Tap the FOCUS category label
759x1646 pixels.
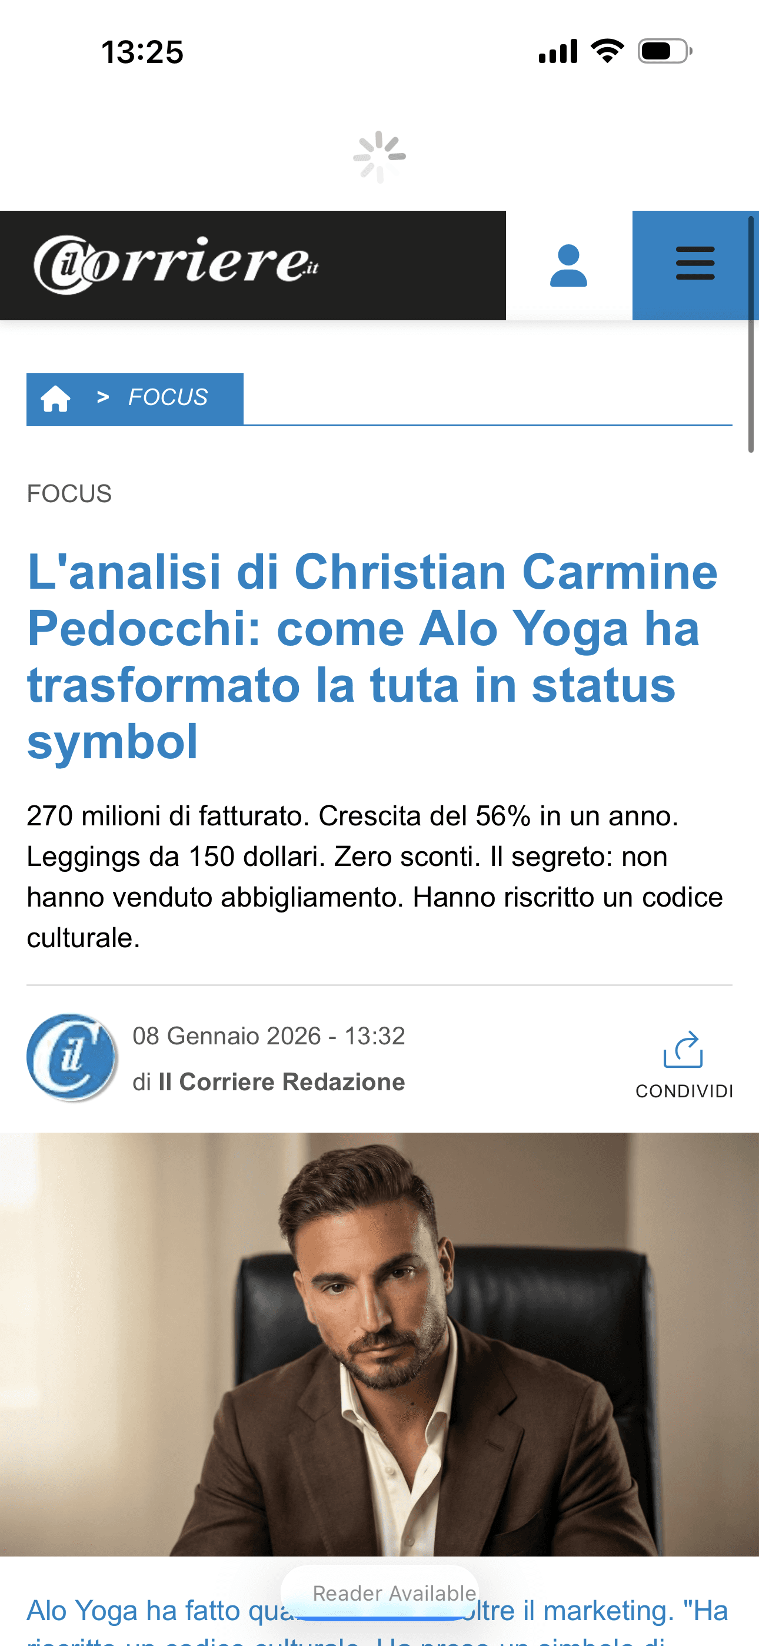[x=69, y=494]
